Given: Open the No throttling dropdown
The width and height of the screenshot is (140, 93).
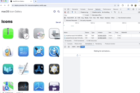Looking at the screenshot, I should coord(107,12).
